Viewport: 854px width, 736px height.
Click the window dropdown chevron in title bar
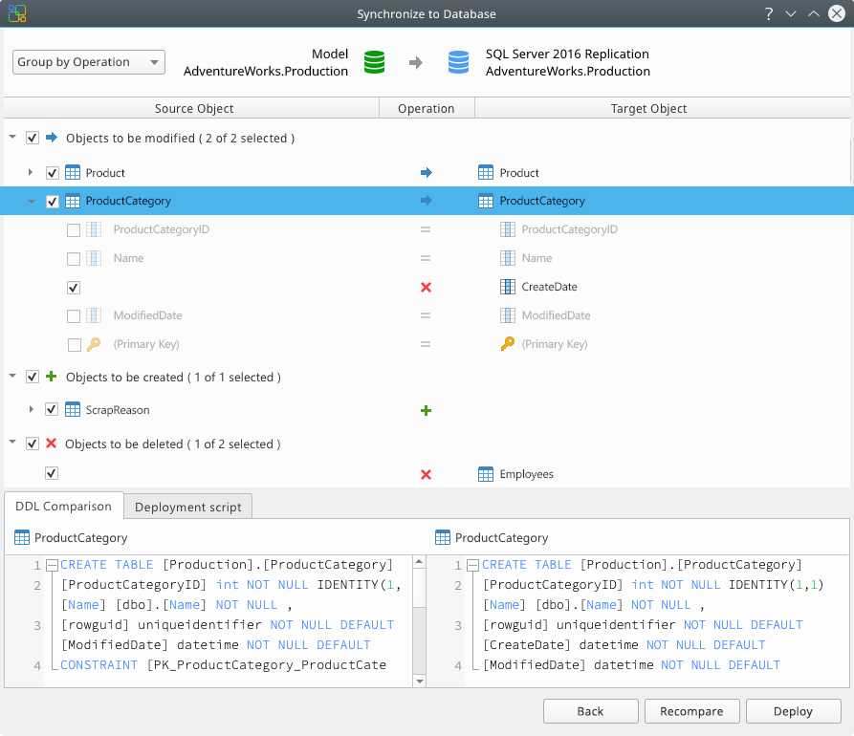(791, 13)
